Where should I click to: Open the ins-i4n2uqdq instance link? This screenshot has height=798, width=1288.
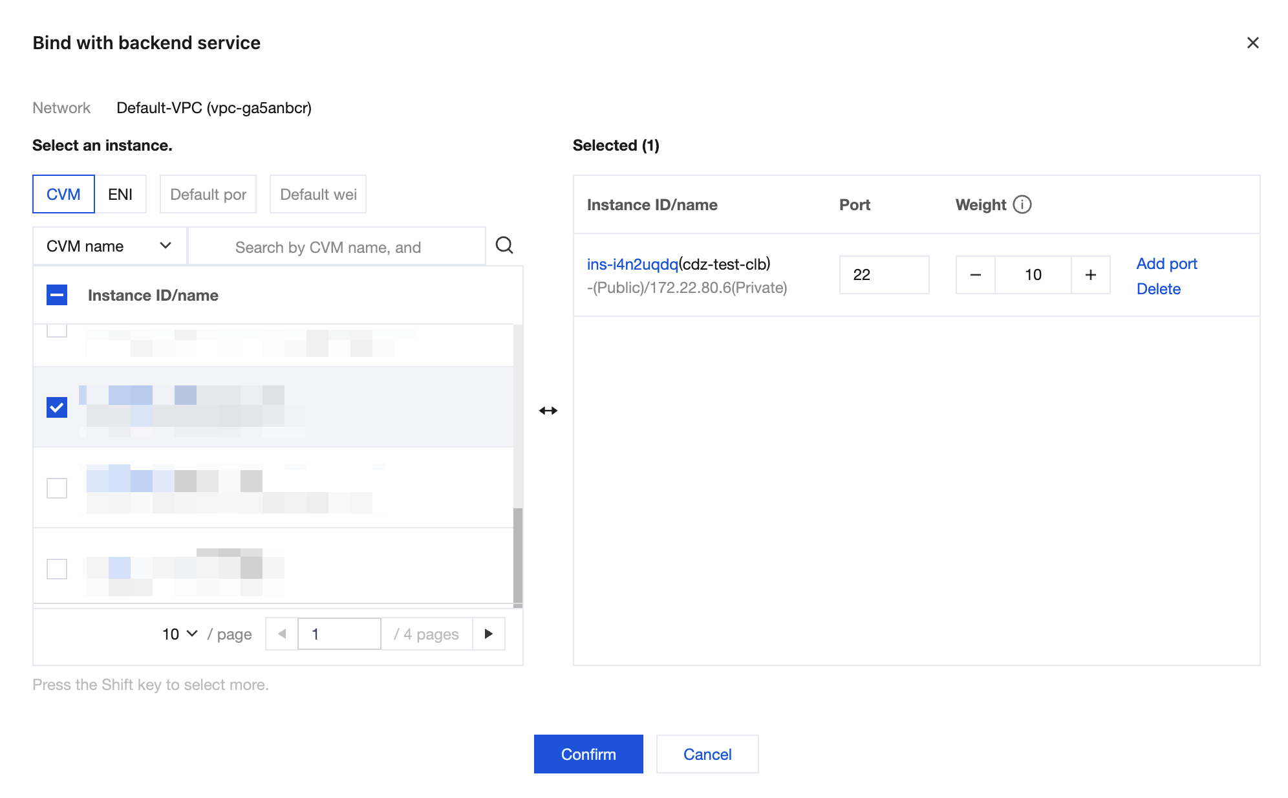click(632, 264)
